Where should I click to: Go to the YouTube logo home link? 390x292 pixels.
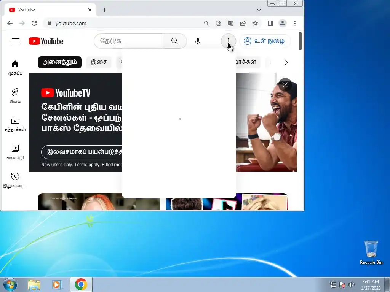46,41
